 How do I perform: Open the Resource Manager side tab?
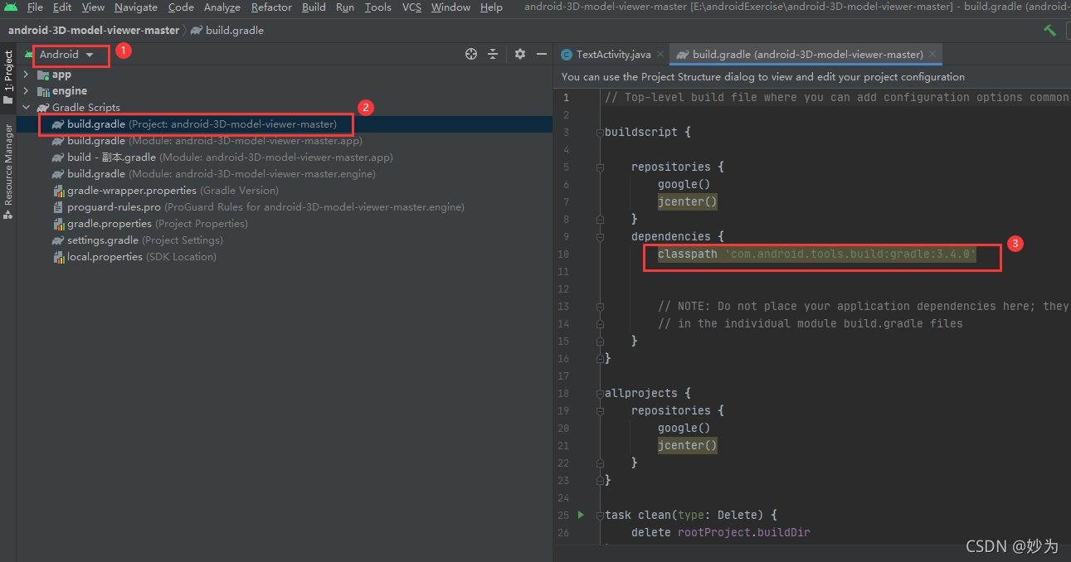[8, 172]
